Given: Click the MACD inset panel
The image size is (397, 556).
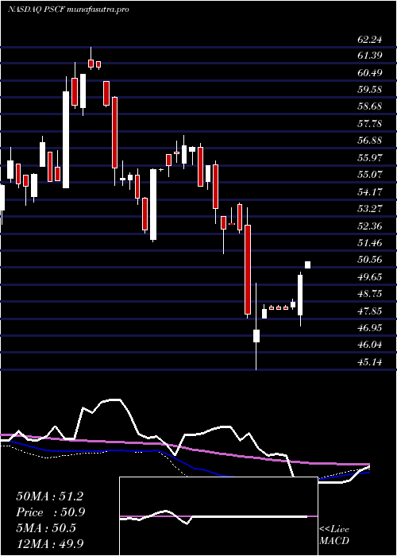Looking at the screenshot, I should tap(218, 516).
